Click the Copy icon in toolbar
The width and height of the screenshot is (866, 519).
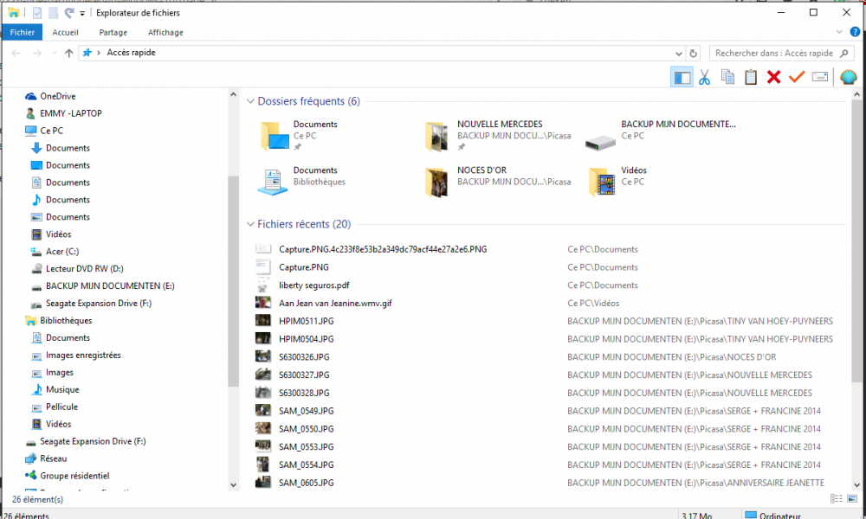(x=727, y=77)
